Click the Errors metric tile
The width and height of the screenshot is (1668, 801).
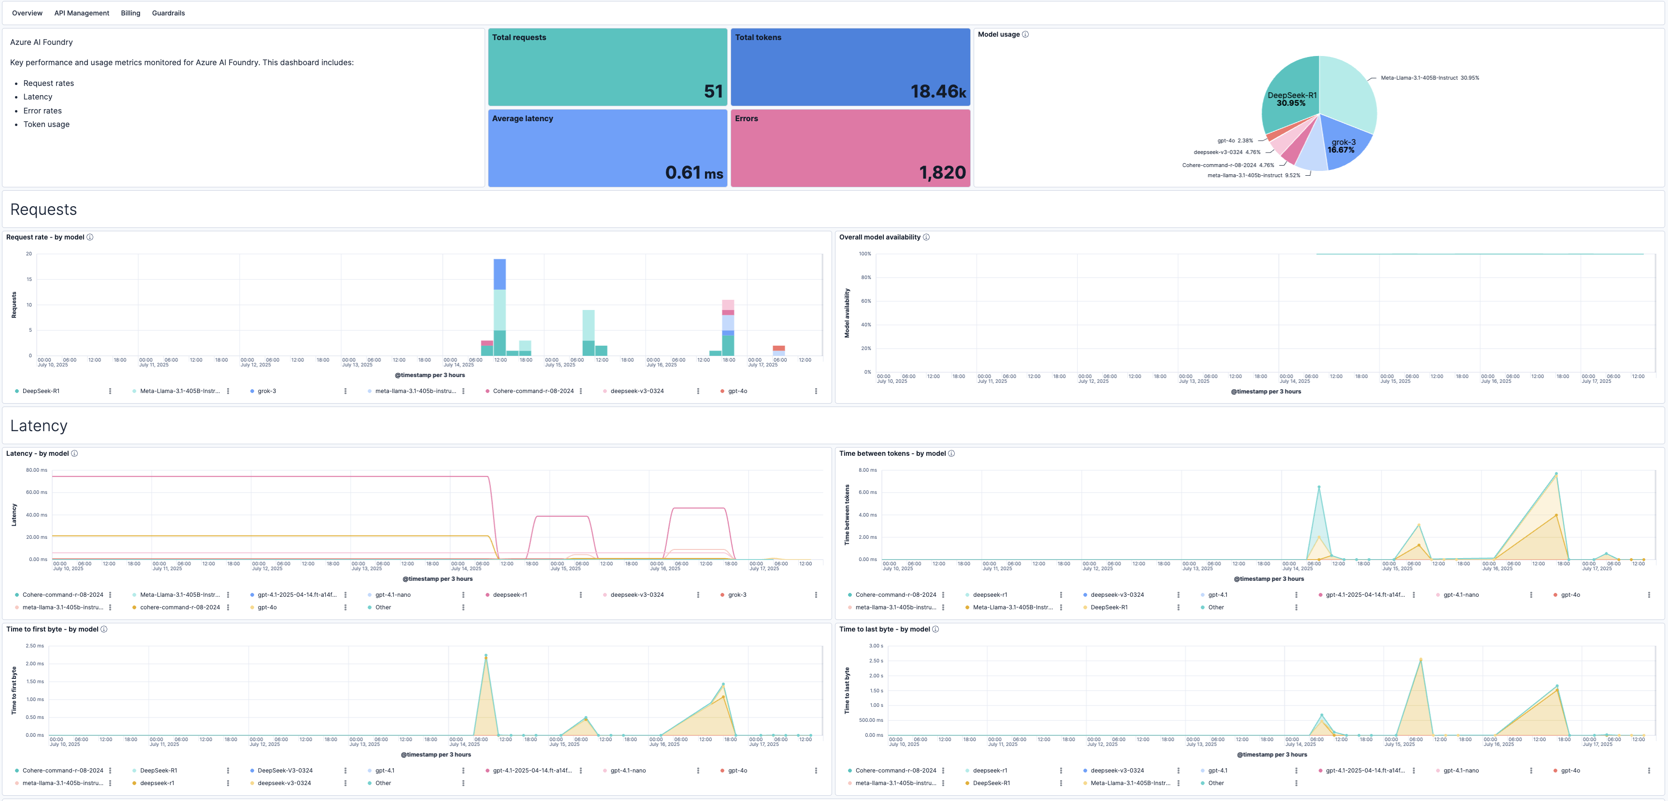[849, 148]
